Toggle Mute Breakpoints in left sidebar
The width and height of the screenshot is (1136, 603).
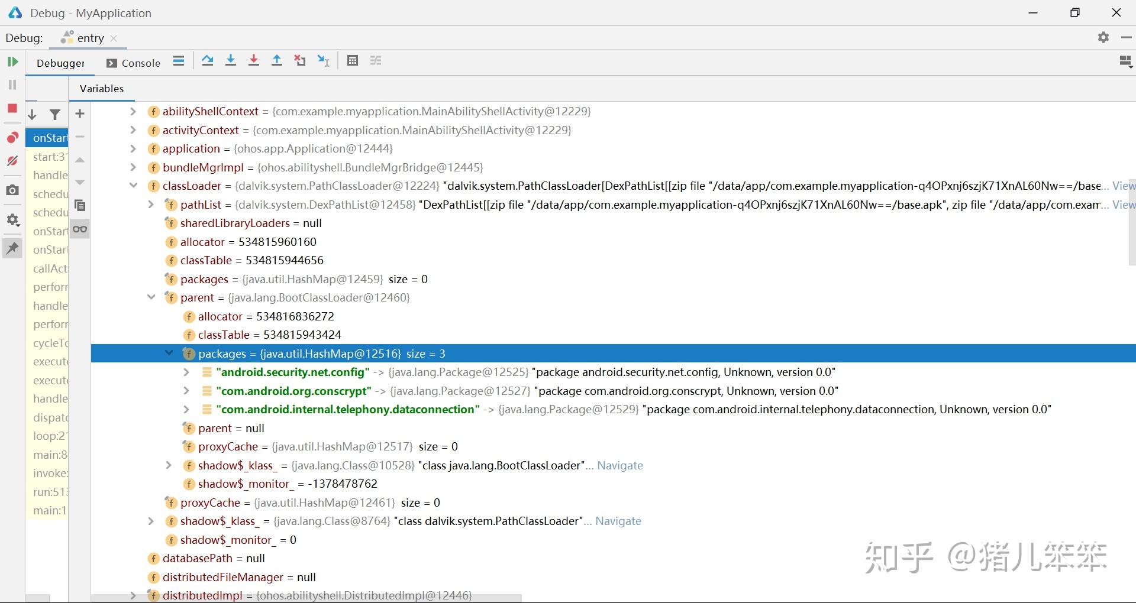pyautogui.click(x=12, y=161)
